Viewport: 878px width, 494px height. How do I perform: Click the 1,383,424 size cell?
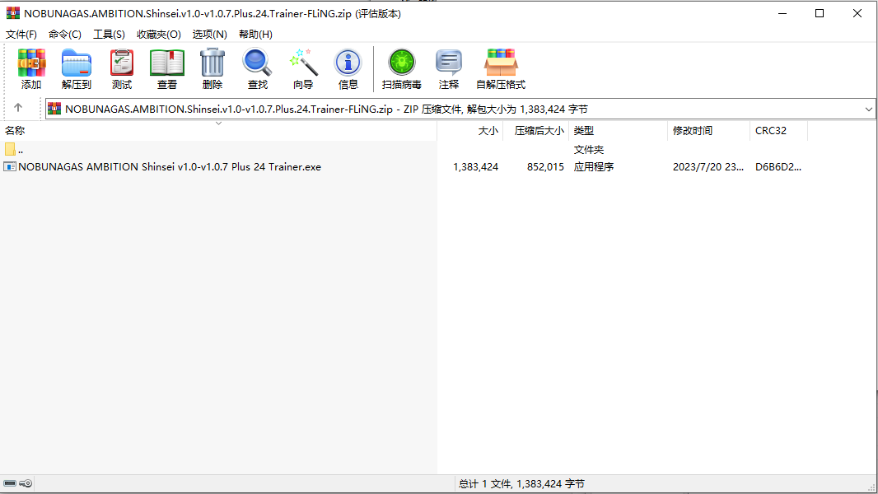click(475, 166)
